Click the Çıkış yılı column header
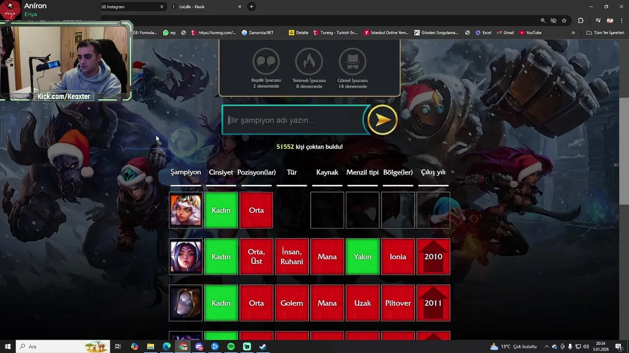Image resolution: width=629 pixels, height=353 pixels. pos(433,172)
